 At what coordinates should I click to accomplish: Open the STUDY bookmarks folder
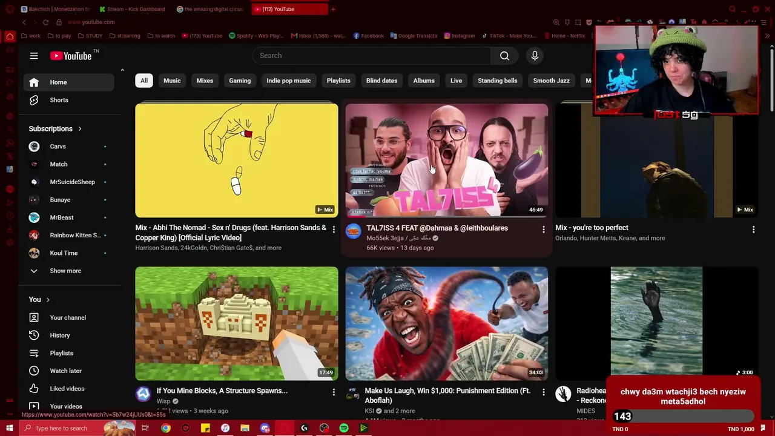tap(90, 36)
